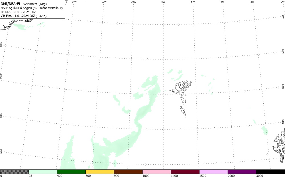Click the '6W' longitude label
285x178 pixels.
pos(193,2)
